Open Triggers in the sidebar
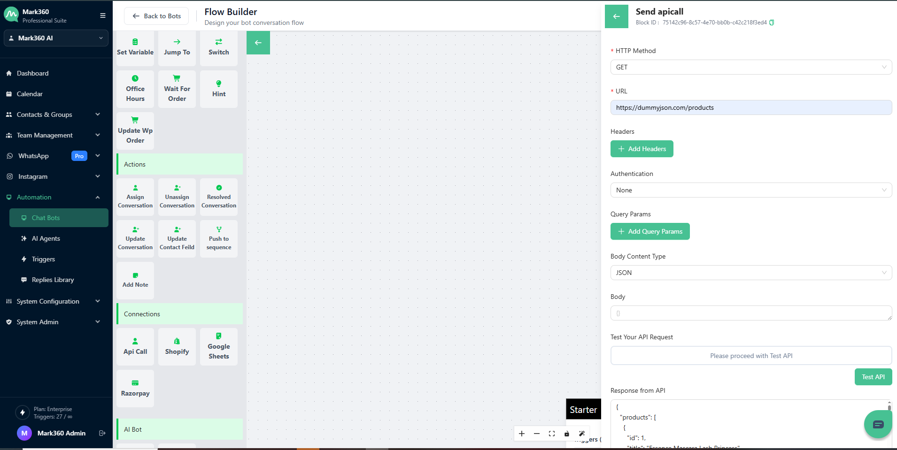This screenshot has width=897, height=450. [x=43, y=259]
